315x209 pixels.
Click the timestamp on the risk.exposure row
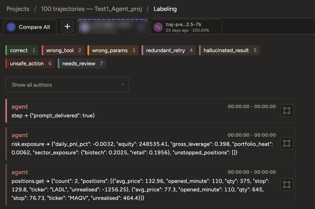coord(252,135)
